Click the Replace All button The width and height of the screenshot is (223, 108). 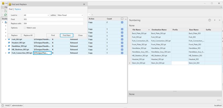pos(28,35)
